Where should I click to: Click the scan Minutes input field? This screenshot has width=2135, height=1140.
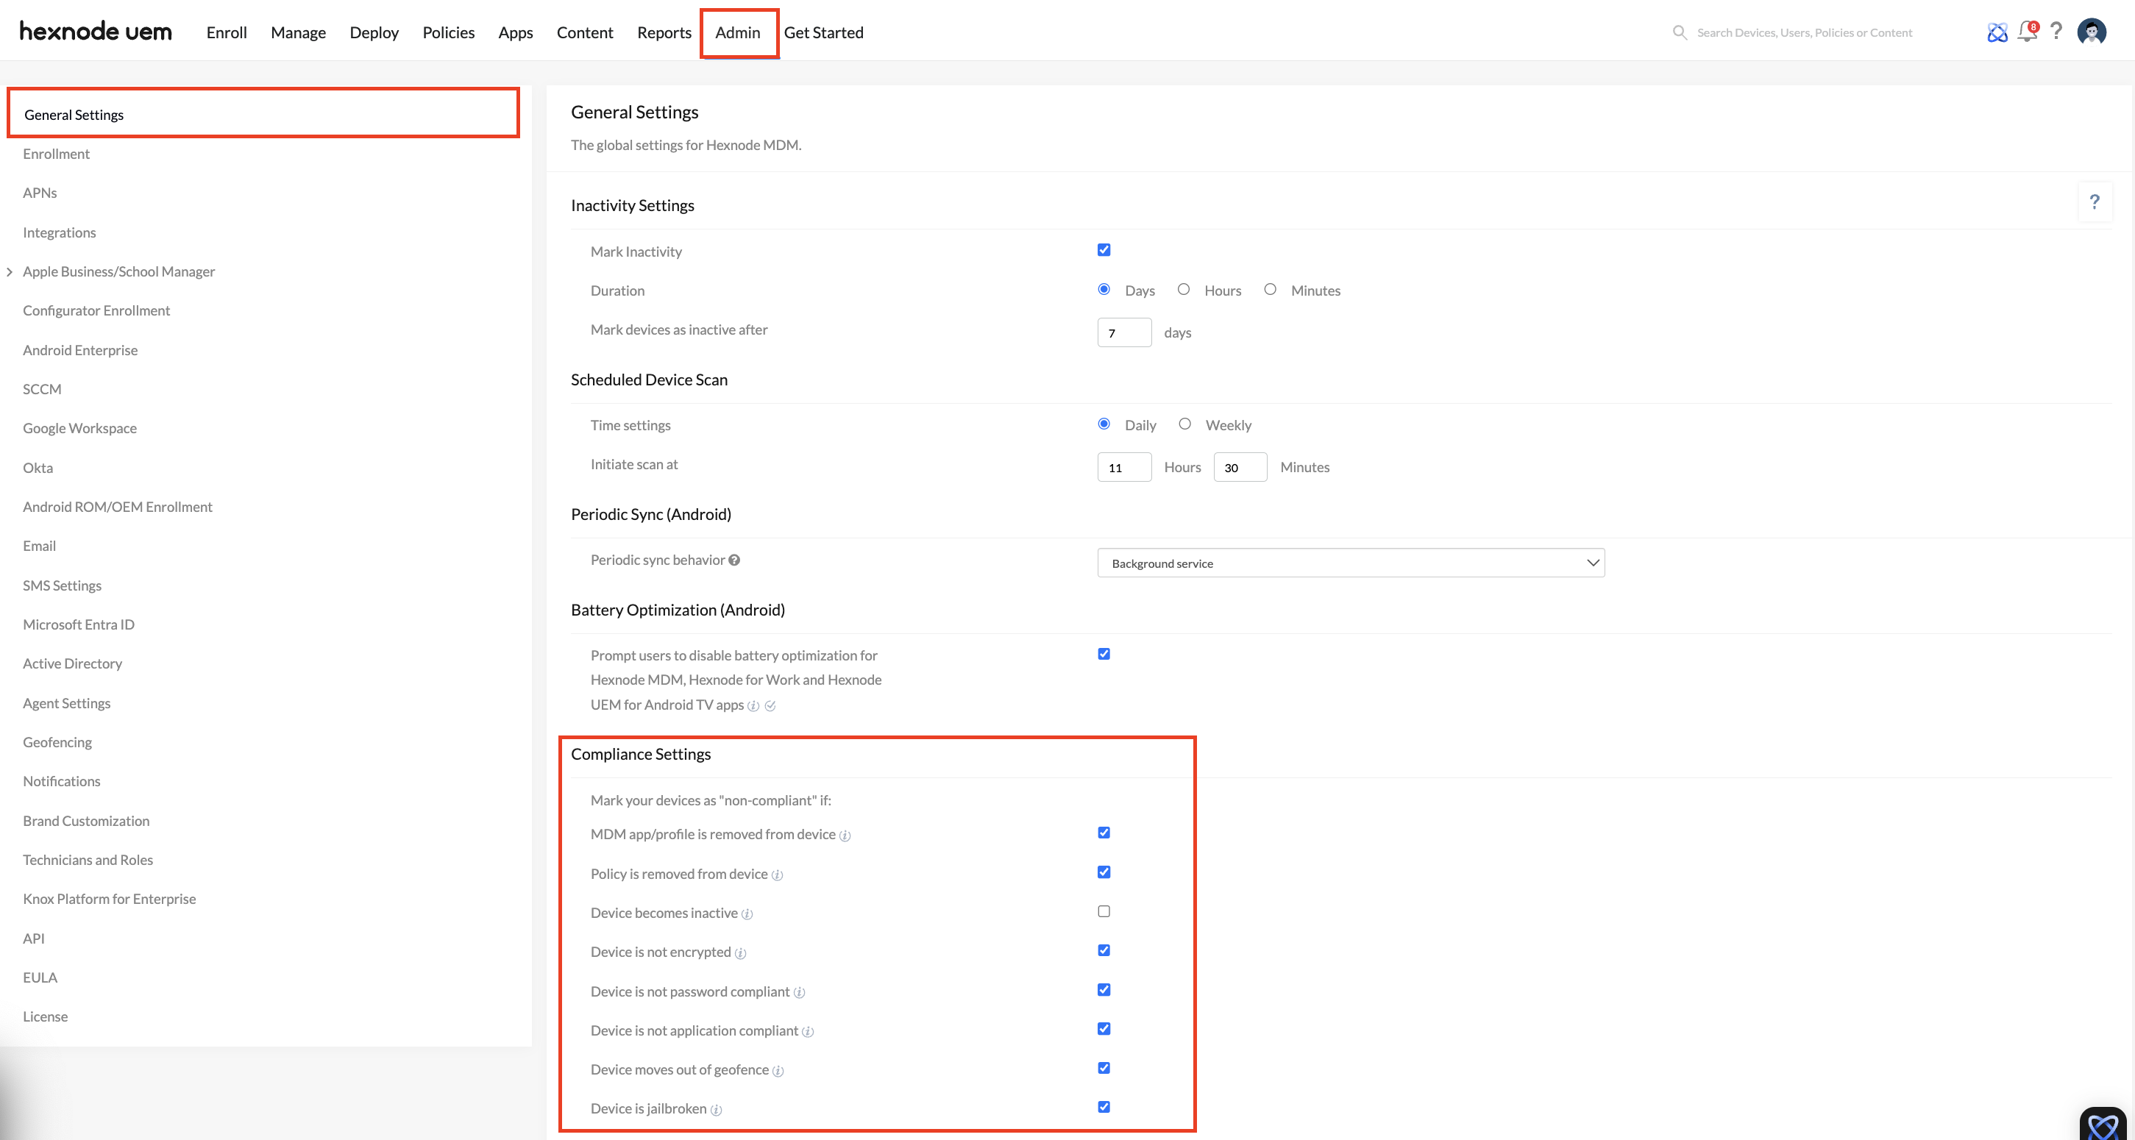[x=1240, y=467]
